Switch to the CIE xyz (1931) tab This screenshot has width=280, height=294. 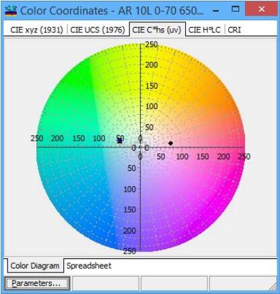(x=36, y=30)
